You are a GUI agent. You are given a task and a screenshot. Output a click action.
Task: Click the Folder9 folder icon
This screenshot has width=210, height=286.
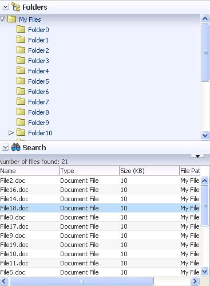click(21, 122)
